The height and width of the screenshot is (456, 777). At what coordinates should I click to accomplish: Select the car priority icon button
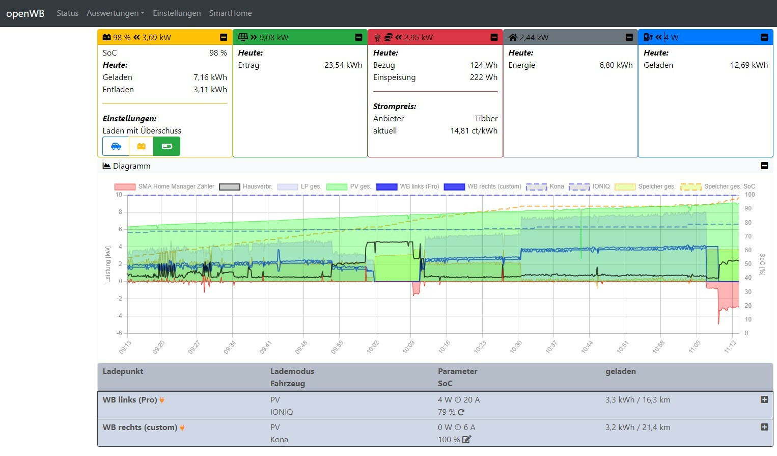116,146
